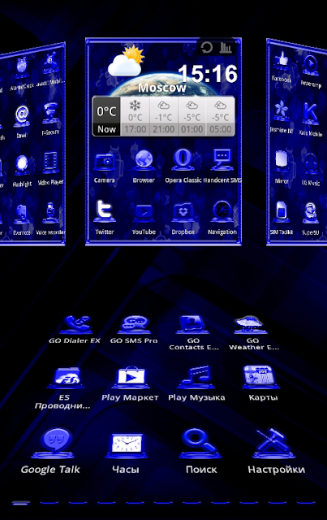
Task: Tap the first page indicator dash
Action: 20,504
